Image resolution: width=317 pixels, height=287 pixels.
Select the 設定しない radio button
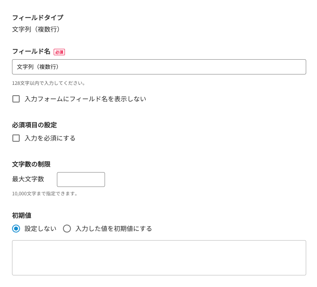click(16, 229)
